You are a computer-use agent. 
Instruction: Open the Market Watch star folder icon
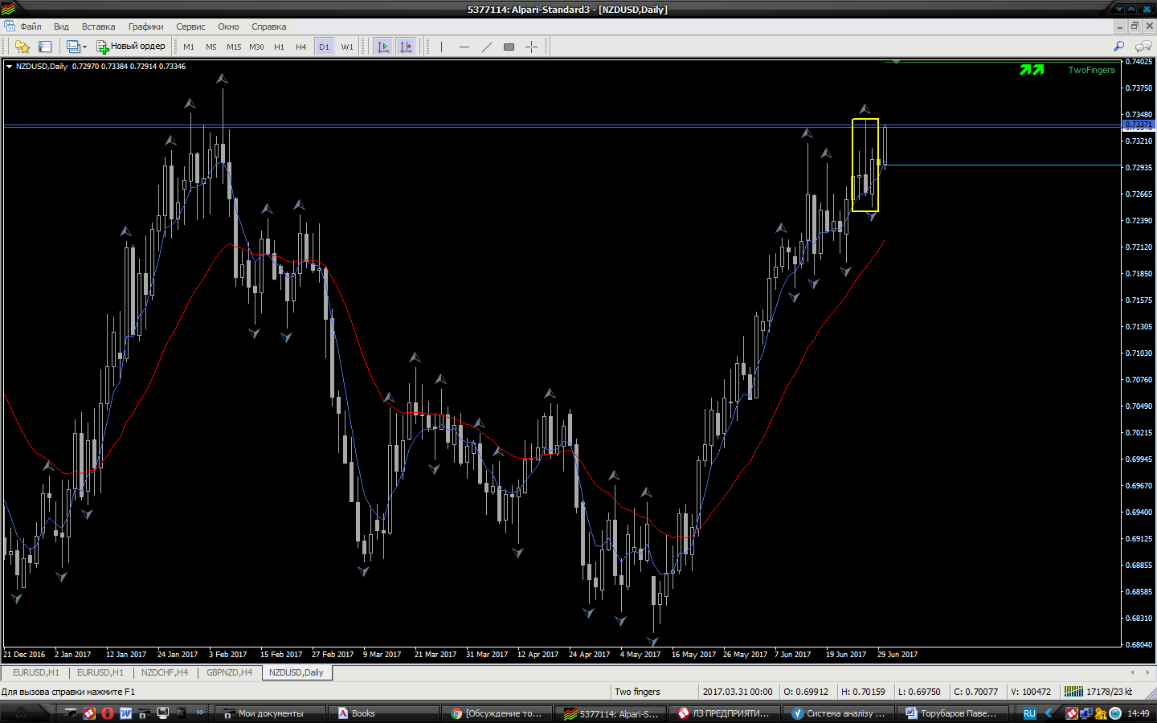tap(22, 47)
